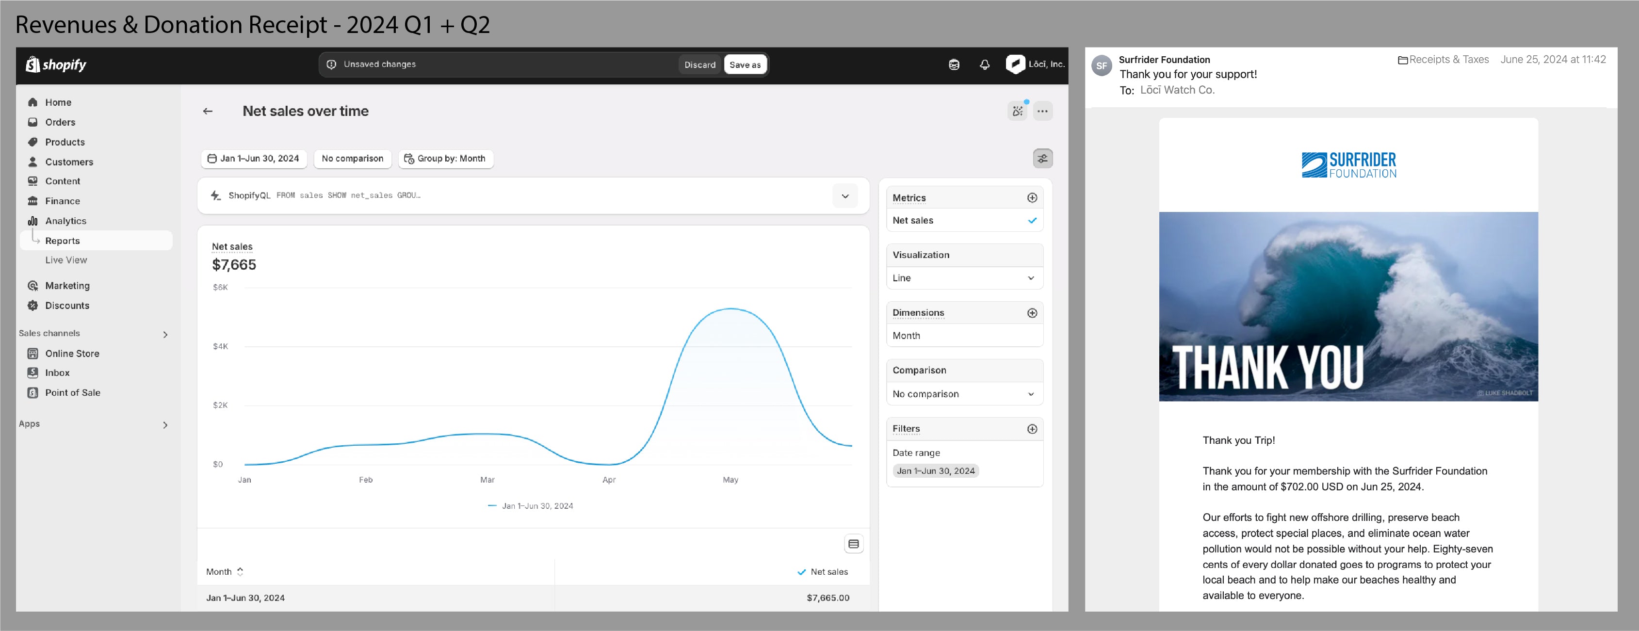This screenshot has width=1639, height=631.
Task: Expand the ShopifyQL query editor chevron
Action: point(845,196)
